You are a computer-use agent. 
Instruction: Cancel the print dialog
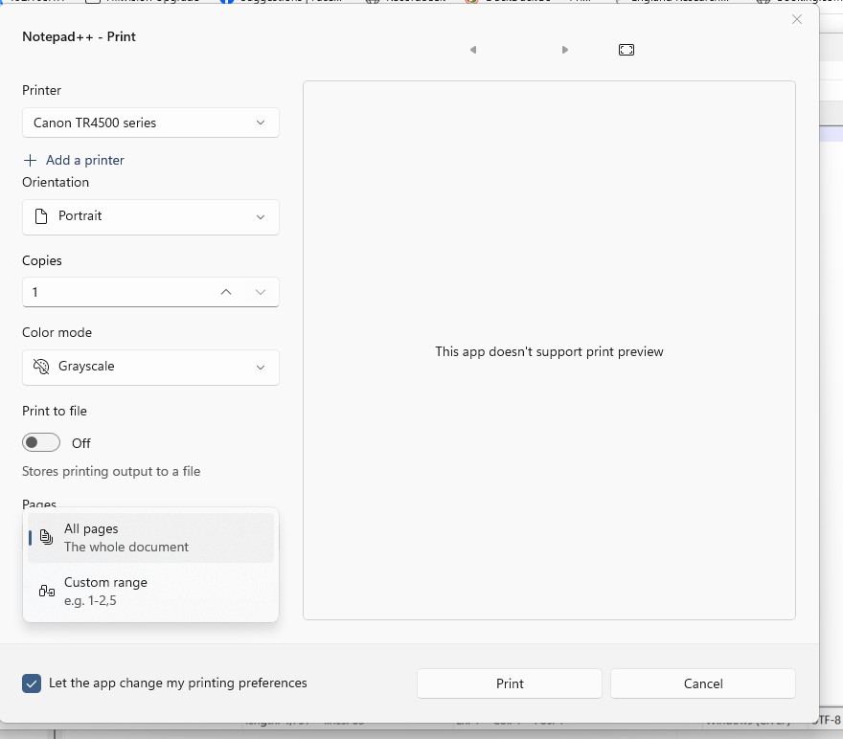703,683
